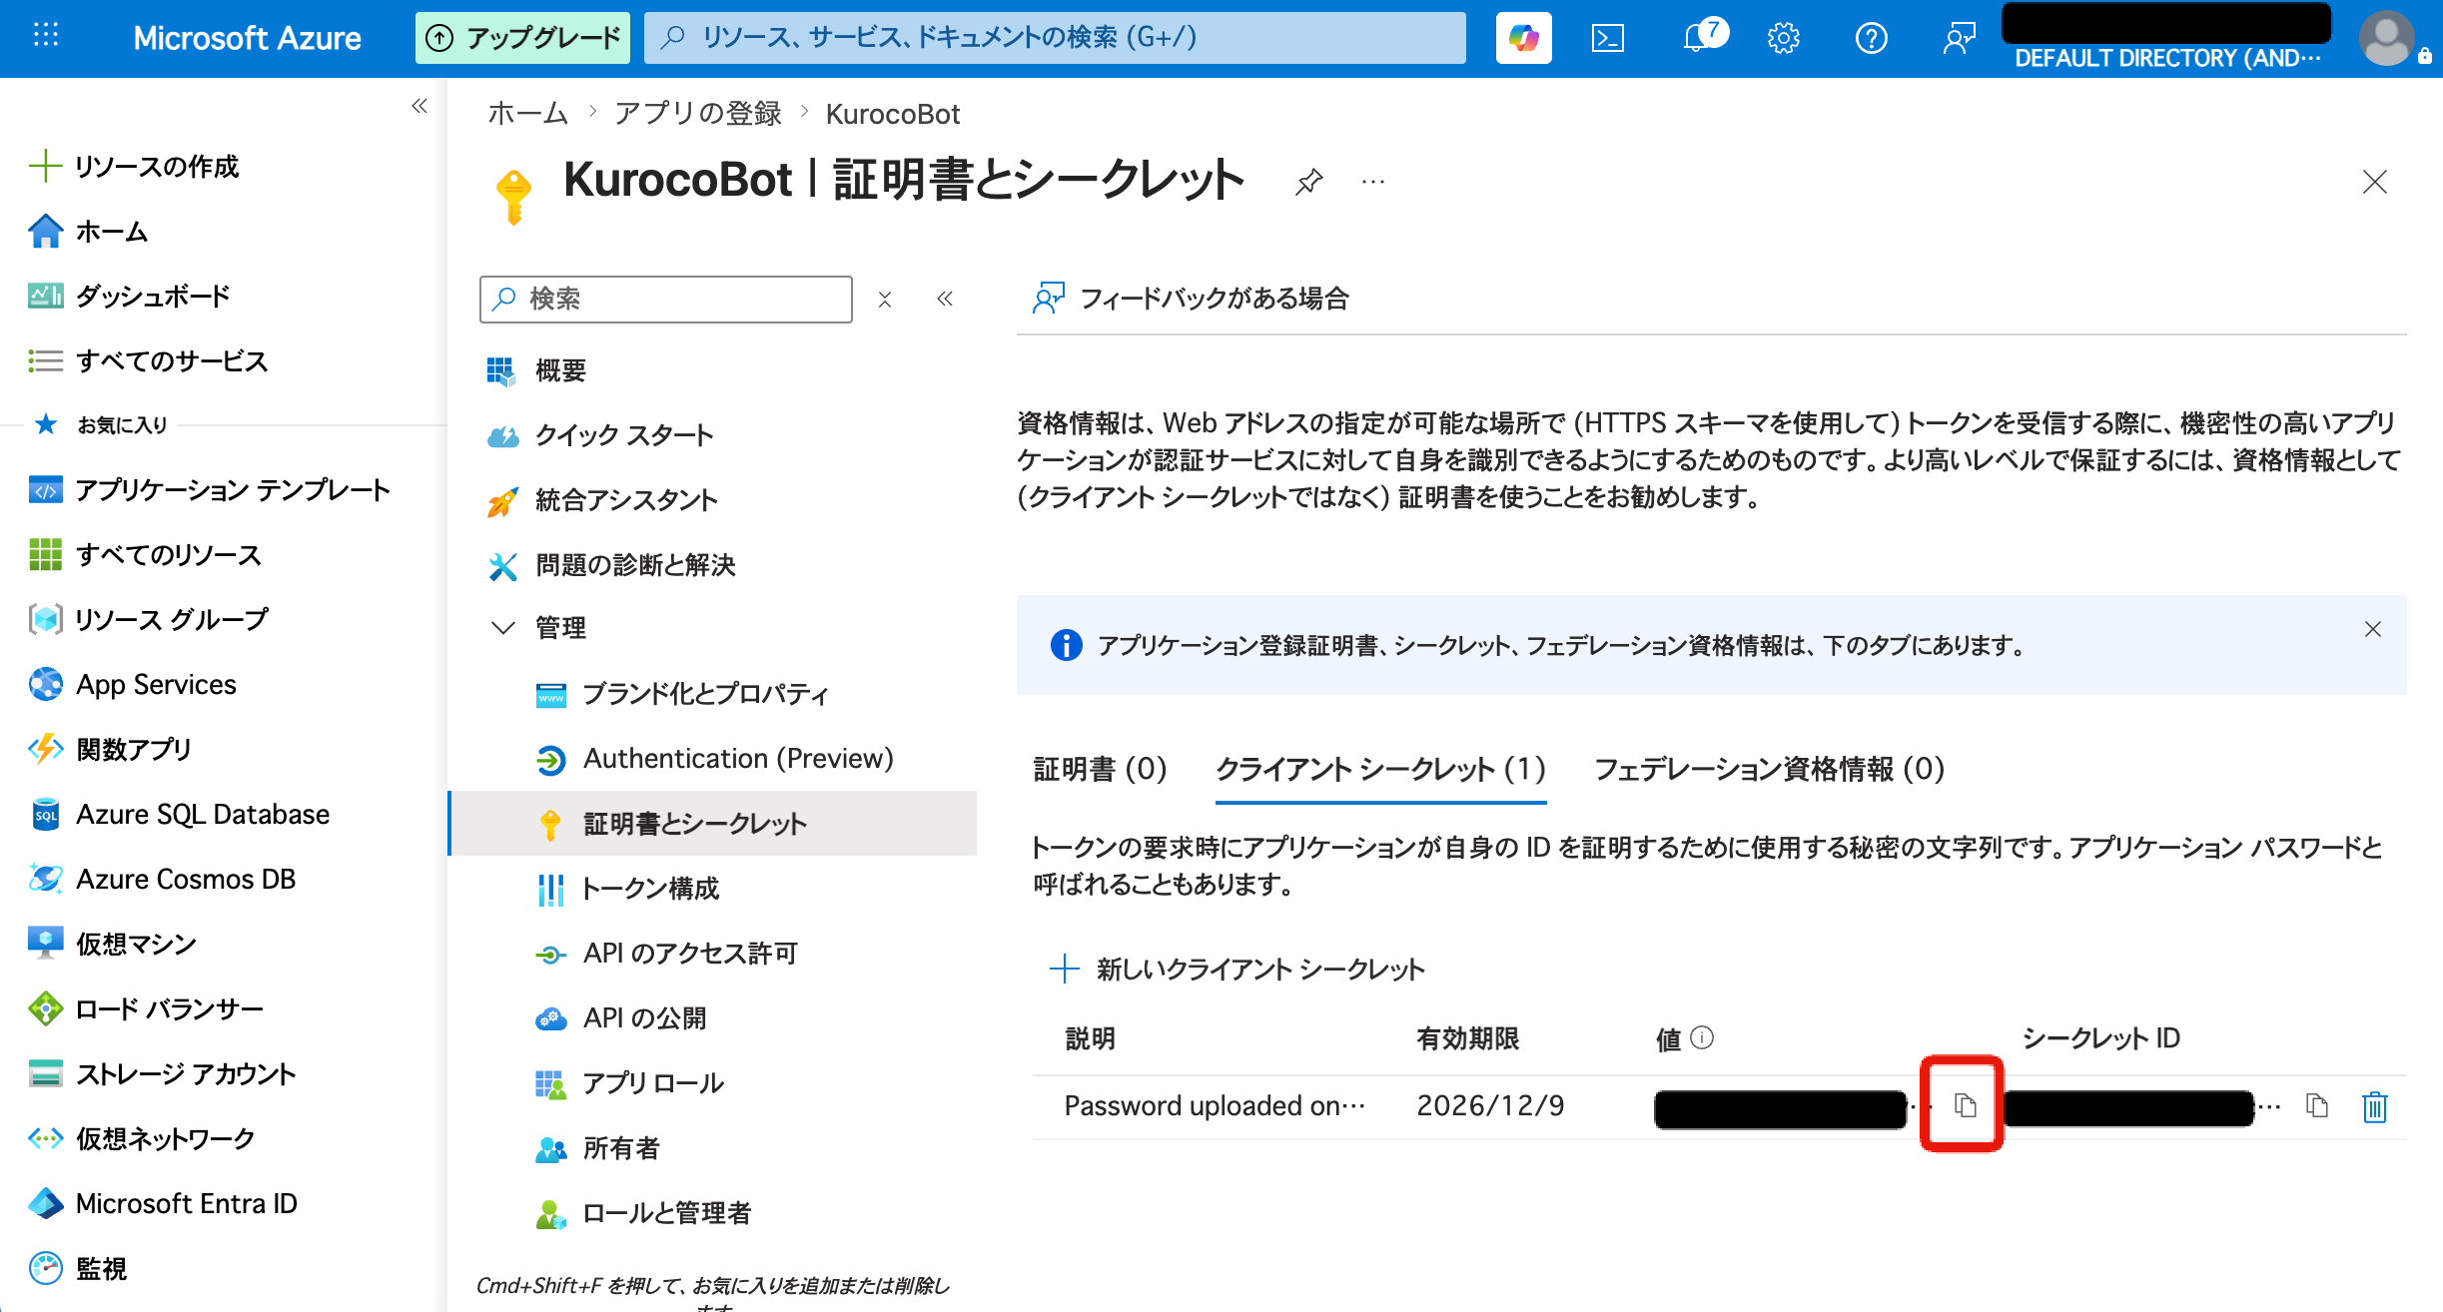Viewport: 2443px width, 1312px height.
Task: Go to ホーム breadcrumb
Action: pyautogui.click(x=527, y=114)
